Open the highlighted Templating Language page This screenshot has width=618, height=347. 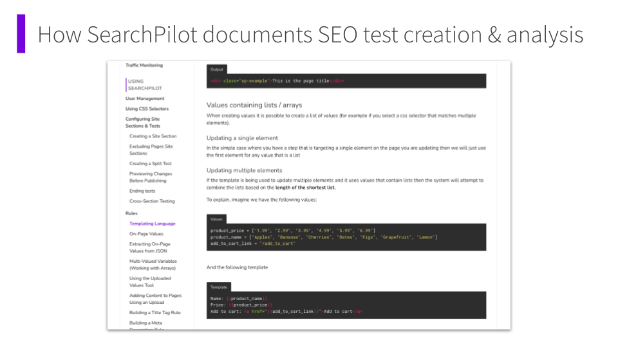click(152, 224)
